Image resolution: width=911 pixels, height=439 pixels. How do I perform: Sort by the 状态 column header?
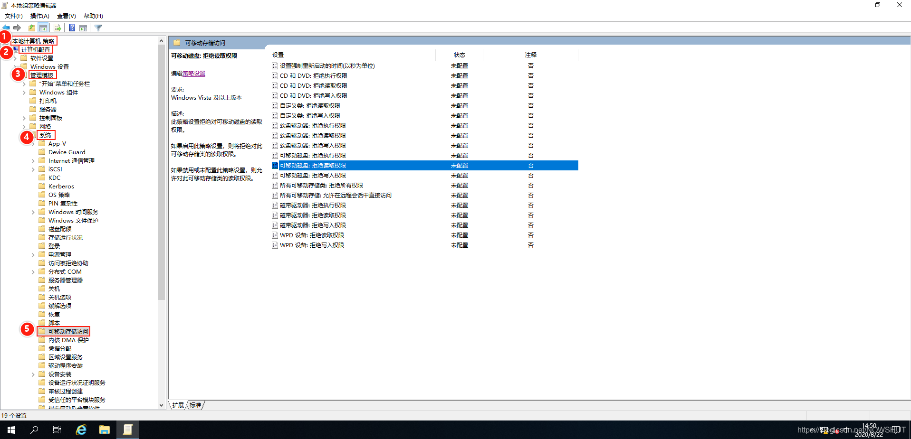pos(459,55)
